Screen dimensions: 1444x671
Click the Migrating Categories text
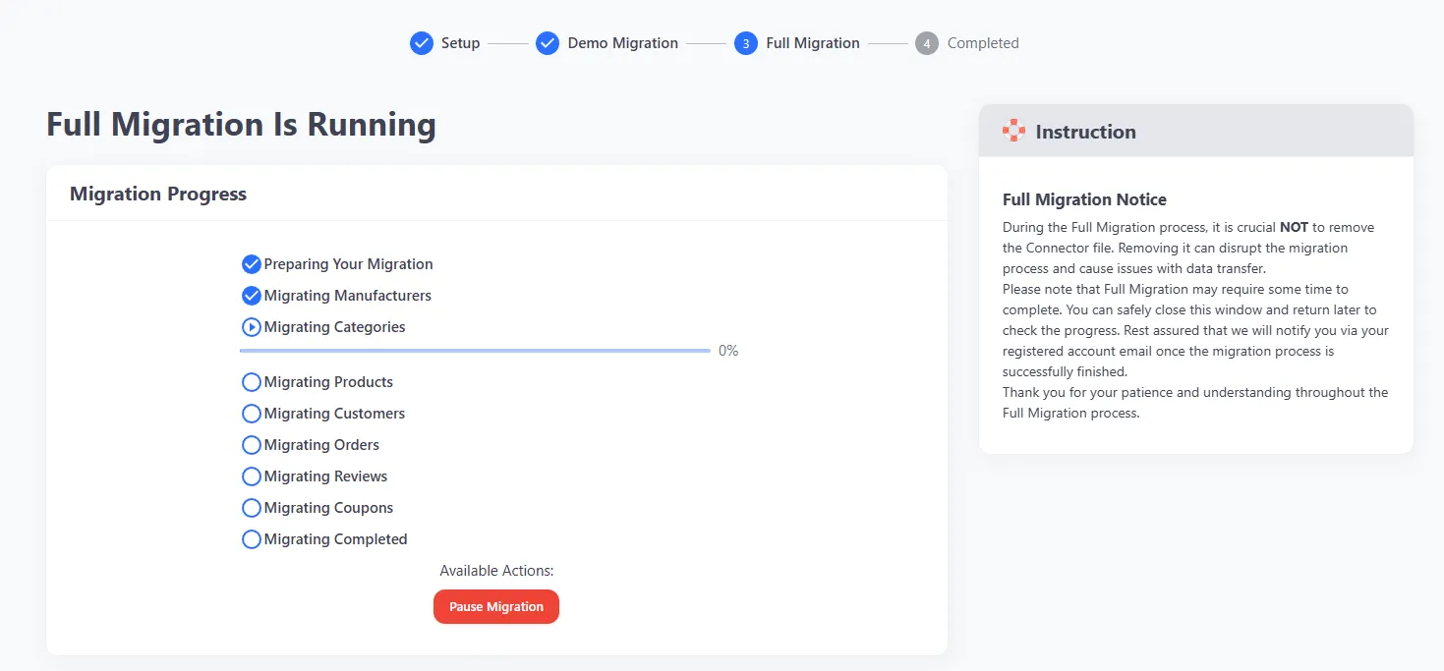[335, 327]
